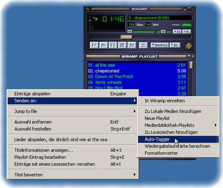Select playlist entry 01. at the sea
The height and width of the screenshot is (188, 223).
point(137,65)
